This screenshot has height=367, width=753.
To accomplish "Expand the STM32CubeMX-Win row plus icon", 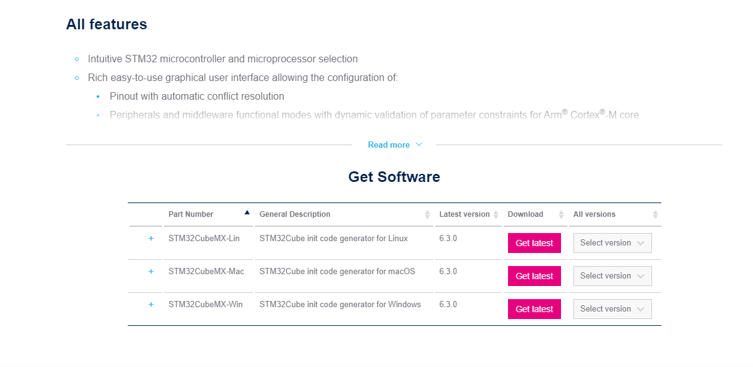I will 151,305.
